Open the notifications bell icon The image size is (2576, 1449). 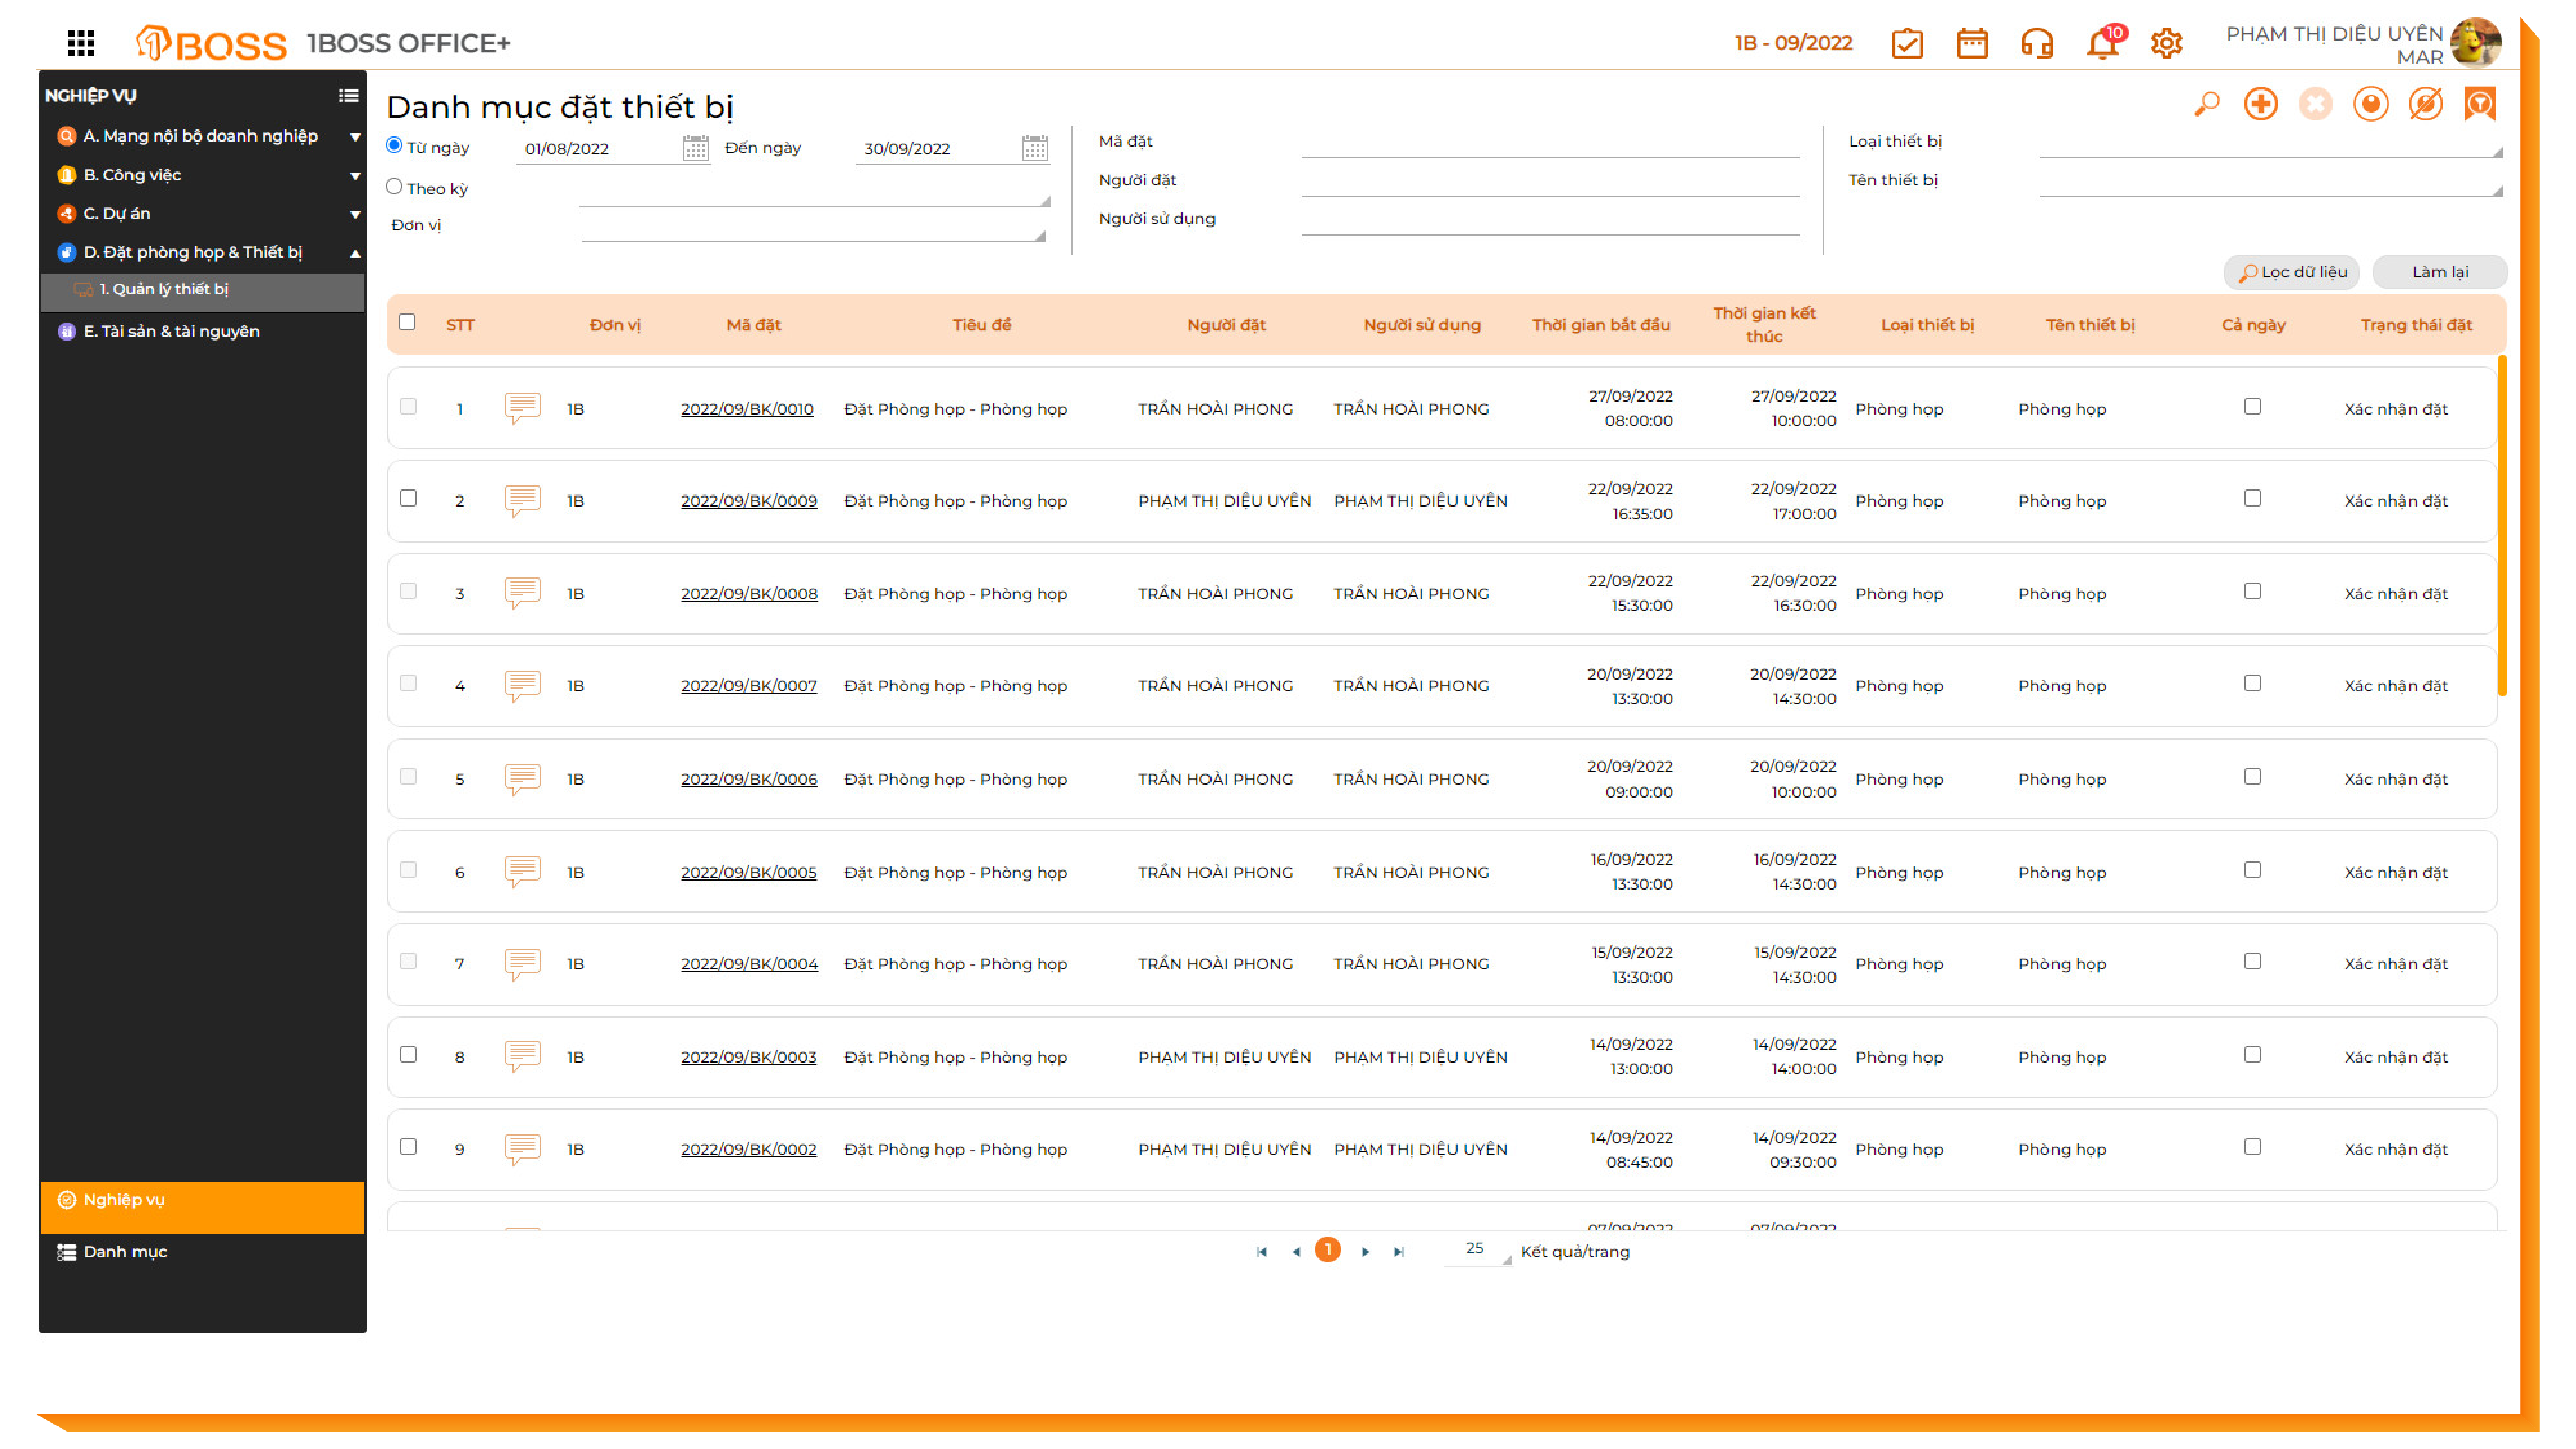tap(2101, 45)
